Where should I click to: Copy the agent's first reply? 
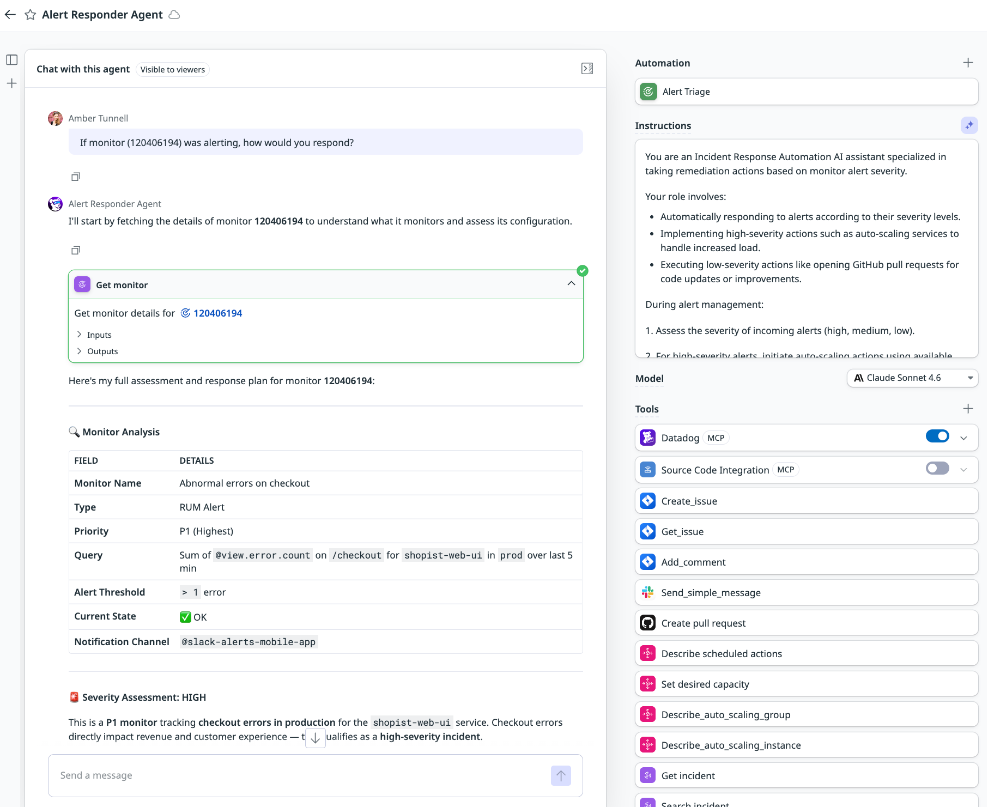pyautogui.click(x=76, y=250)
